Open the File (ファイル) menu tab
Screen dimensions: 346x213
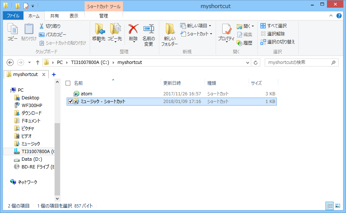[13, 16]
